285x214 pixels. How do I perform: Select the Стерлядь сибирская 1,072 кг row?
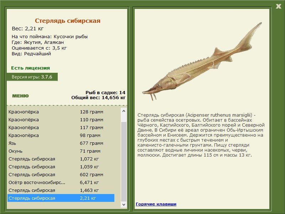(x=61, y=159)
